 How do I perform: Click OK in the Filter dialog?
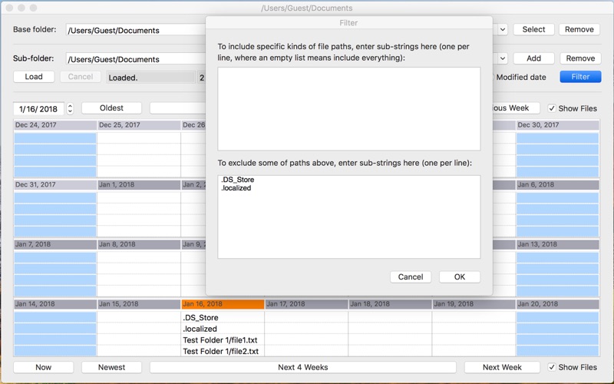(459, 277)
